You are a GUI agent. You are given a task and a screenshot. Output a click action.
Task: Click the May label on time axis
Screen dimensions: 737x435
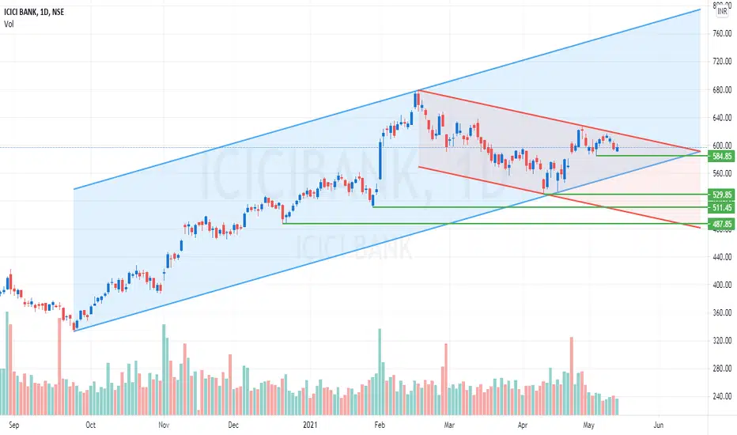click(588, 426)
